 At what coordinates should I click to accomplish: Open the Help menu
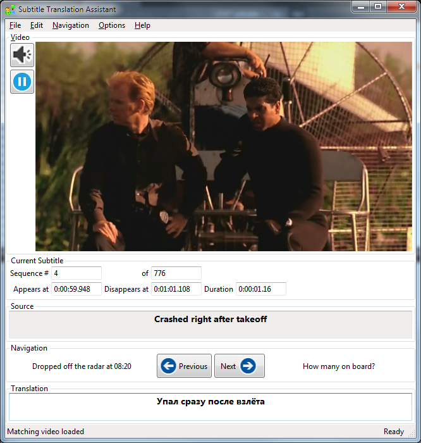pyautogui.click(x=142, y=25)
